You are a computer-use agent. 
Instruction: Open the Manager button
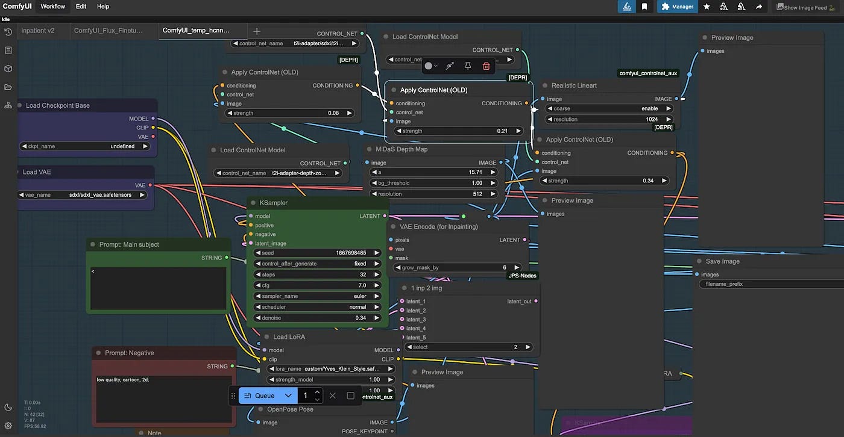coord(677,7)
